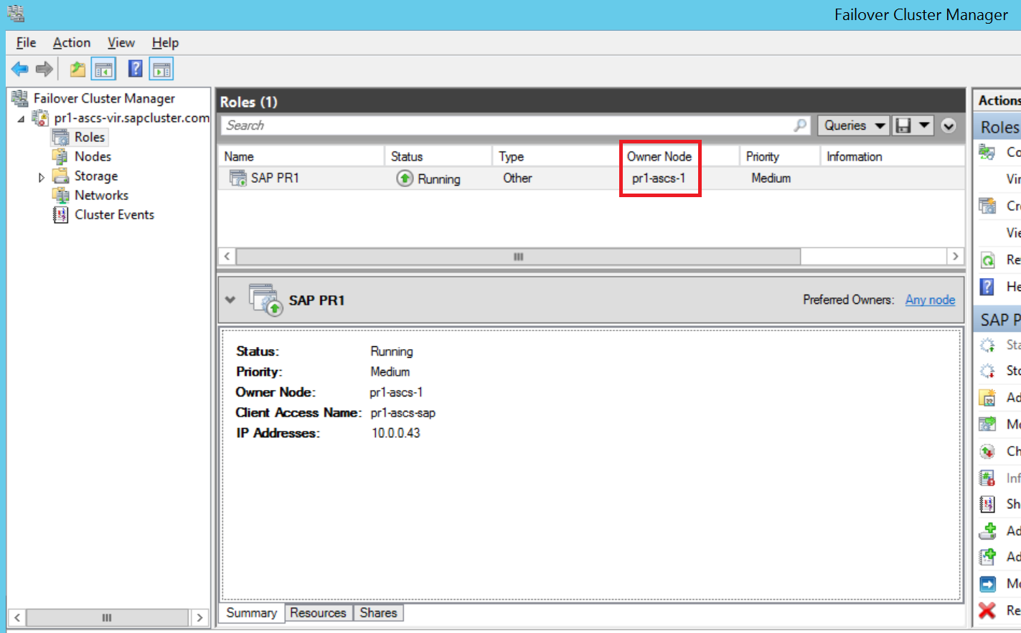Collapse the SAP PR1 details chevron
This screenshot has height=633, width=1021.
(230, 300)
